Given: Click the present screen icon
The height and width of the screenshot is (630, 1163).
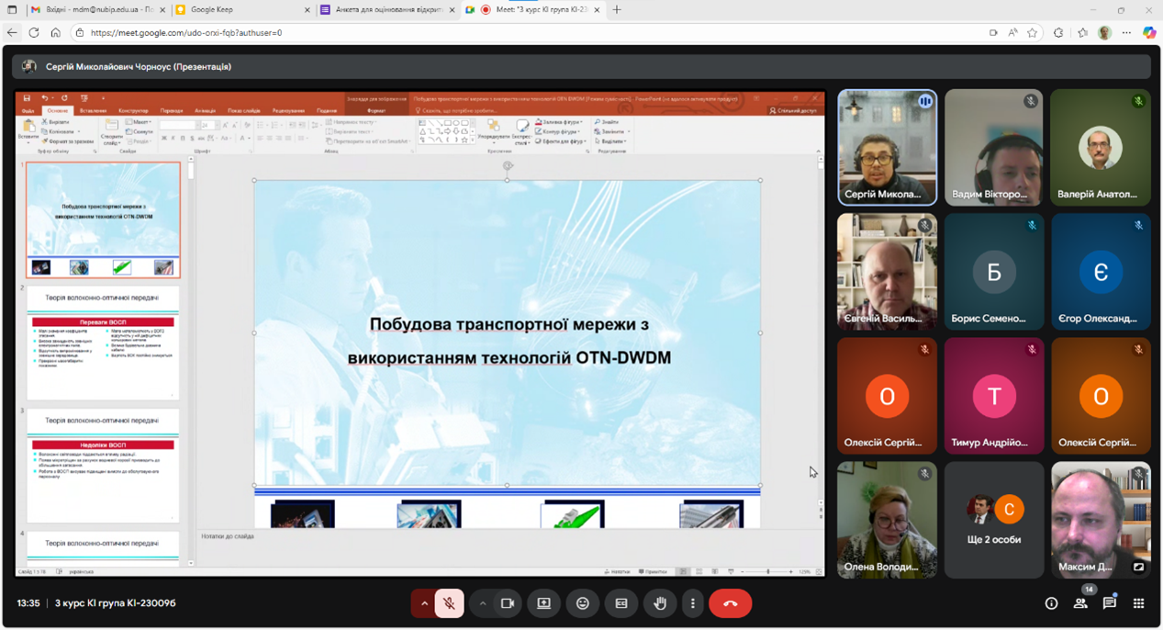Looking at the screenshot, I should 544,603.
